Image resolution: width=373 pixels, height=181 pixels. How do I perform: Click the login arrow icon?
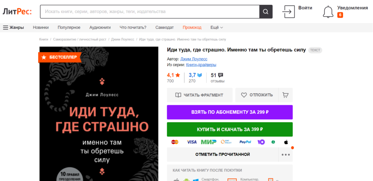(x=288, y=12)
